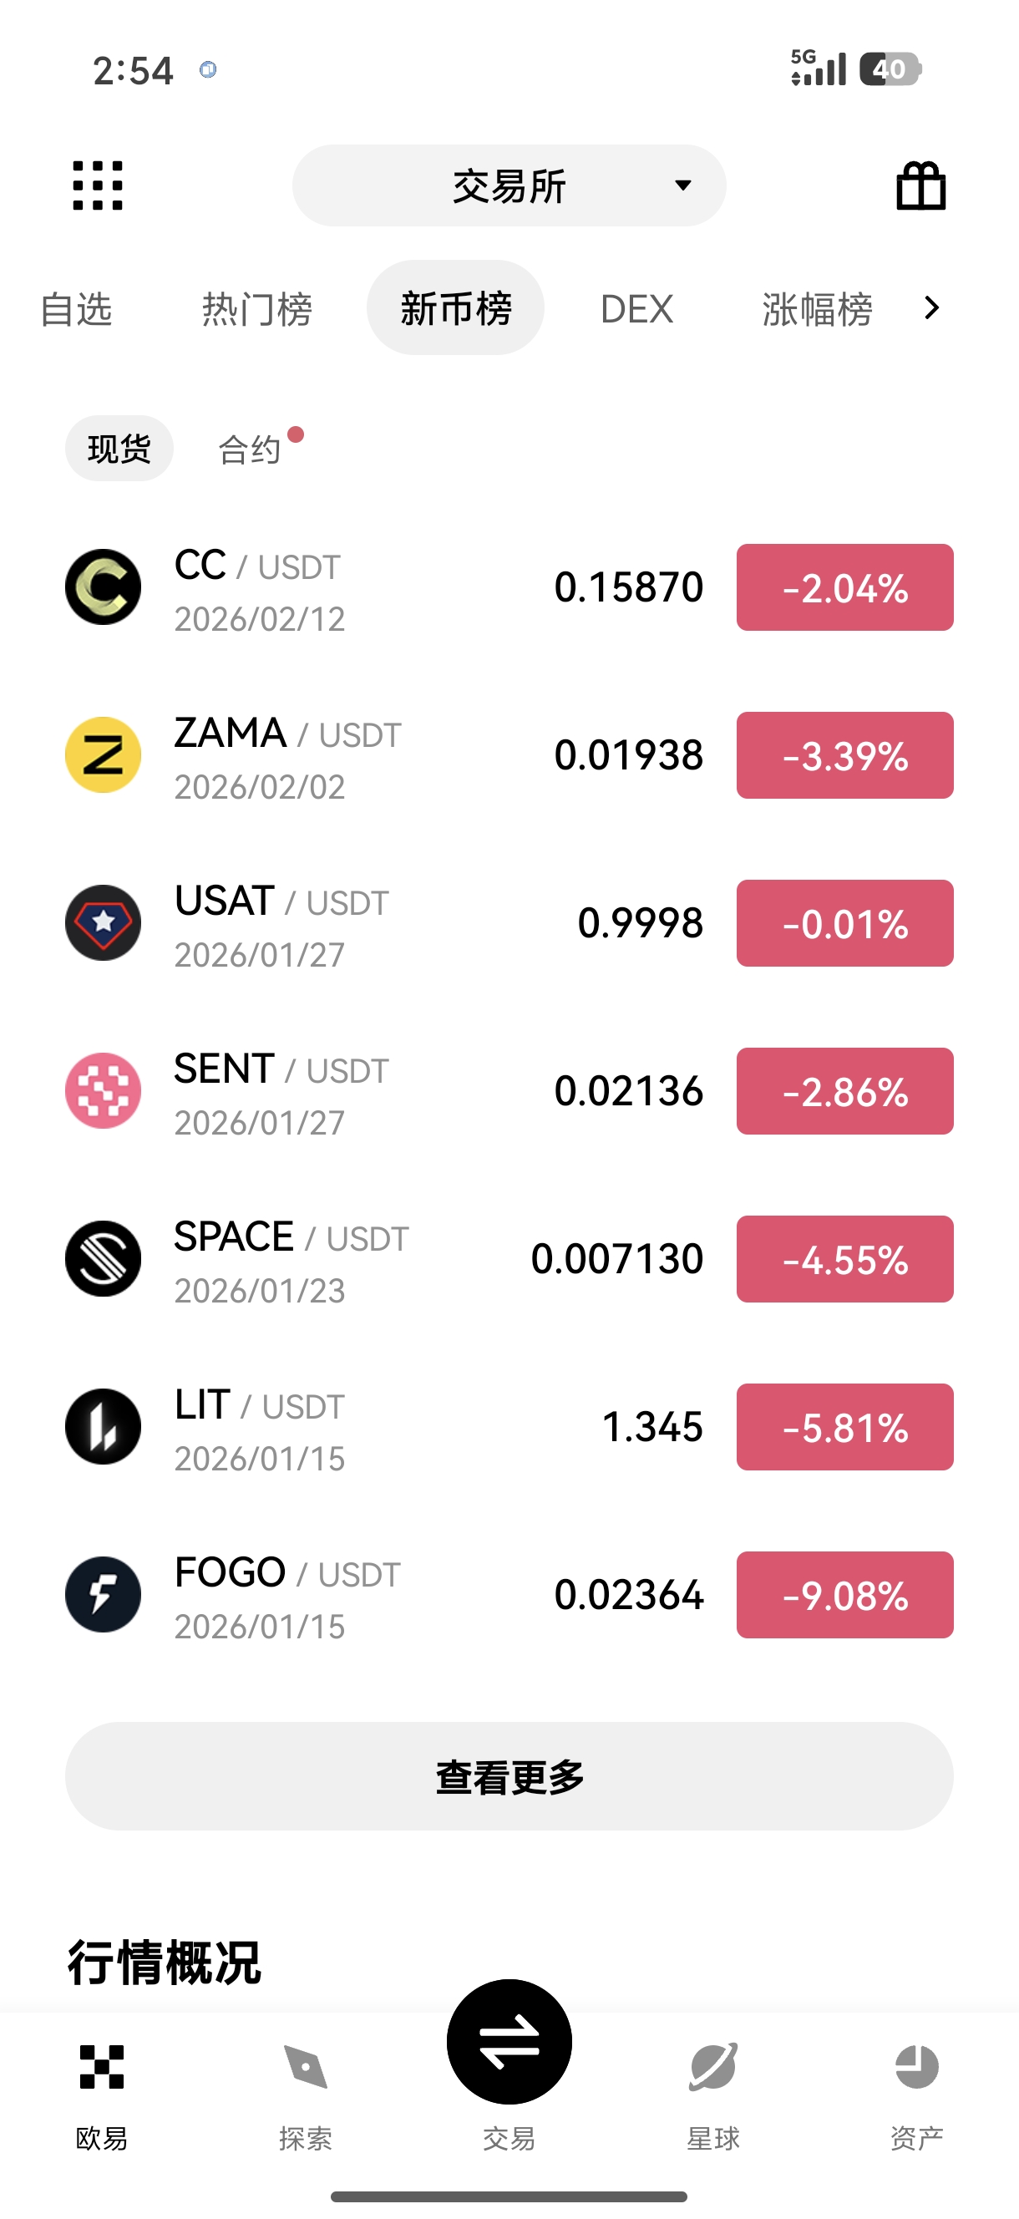Expand more tabs with right chevron

(931, 307)
